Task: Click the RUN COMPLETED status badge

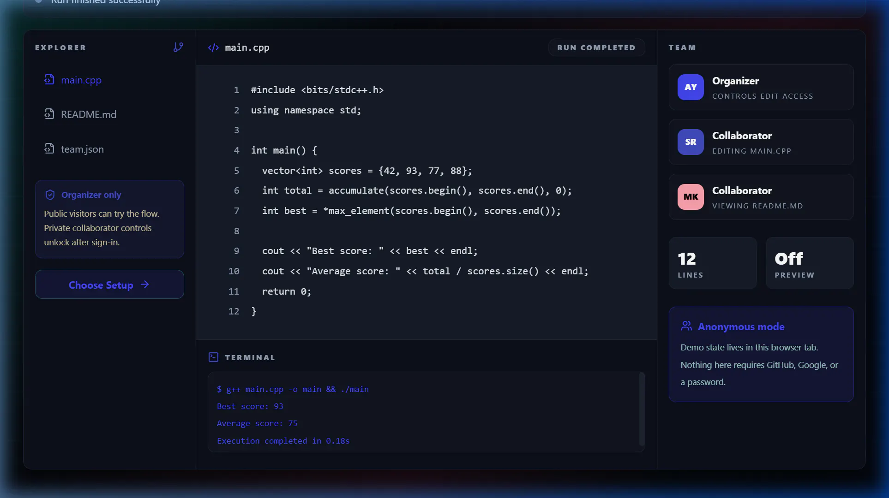Action: click(596, 47)
